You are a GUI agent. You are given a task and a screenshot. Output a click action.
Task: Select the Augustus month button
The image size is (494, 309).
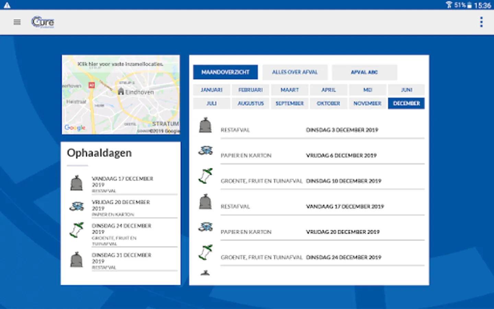click(250, 103)
